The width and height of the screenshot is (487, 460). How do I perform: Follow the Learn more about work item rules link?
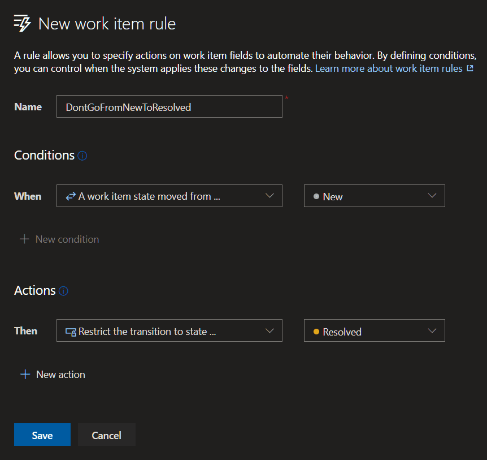(x=389, y=68)
